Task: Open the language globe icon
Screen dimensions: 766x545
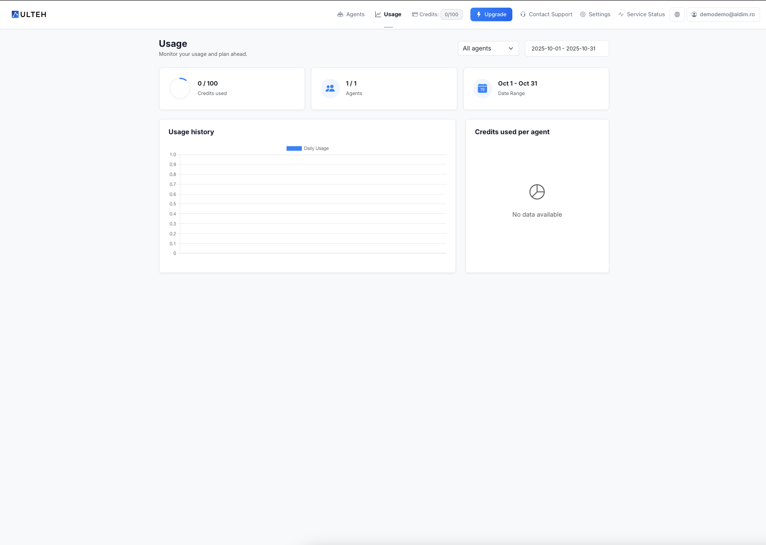Action: pyautogui.click(x=677, y=14)
